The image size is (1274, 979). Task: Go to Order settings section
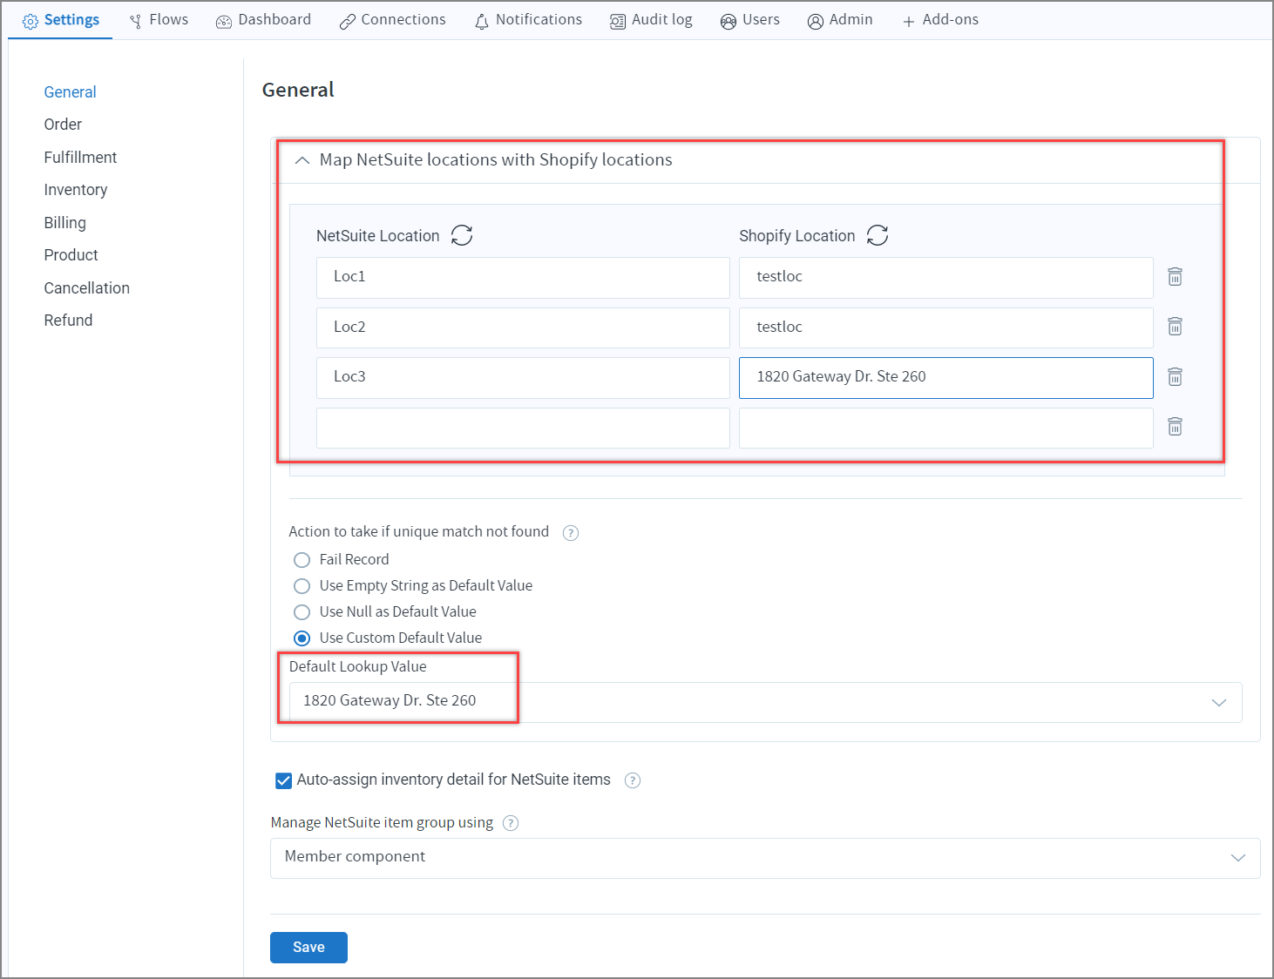pyautogui.click(x=63, y=125)
